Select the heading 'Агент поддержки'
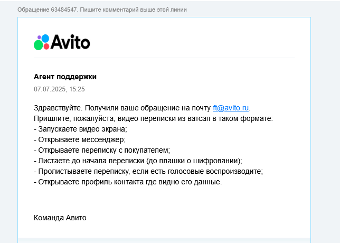The height and width of the screenshot is (243, 340). pyautogui.click(x=65, y=77)
